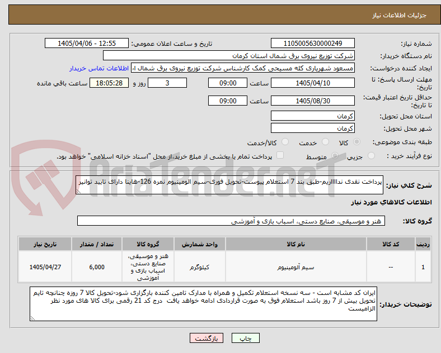Click the resize handle of توضیحات خریدار
Image resolution: width=441 pixels, height=353 pixels.
(32, 318)
